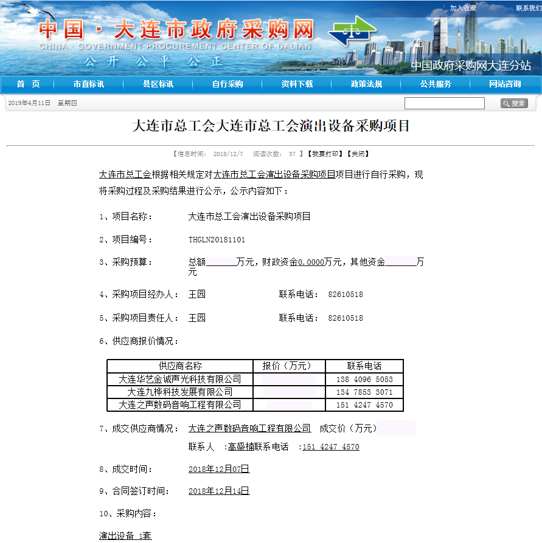Click the 采购项目责任人 phone number 82610518
This screenshot has width=542, height=543.
(x=346, y=318)
